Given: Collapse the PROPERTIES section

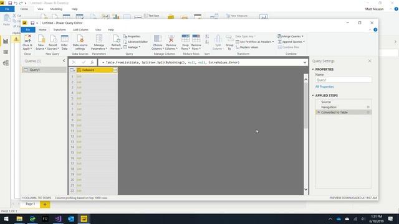Looking at the screenshot, I should pyautogui.click(x=313, y=69).
